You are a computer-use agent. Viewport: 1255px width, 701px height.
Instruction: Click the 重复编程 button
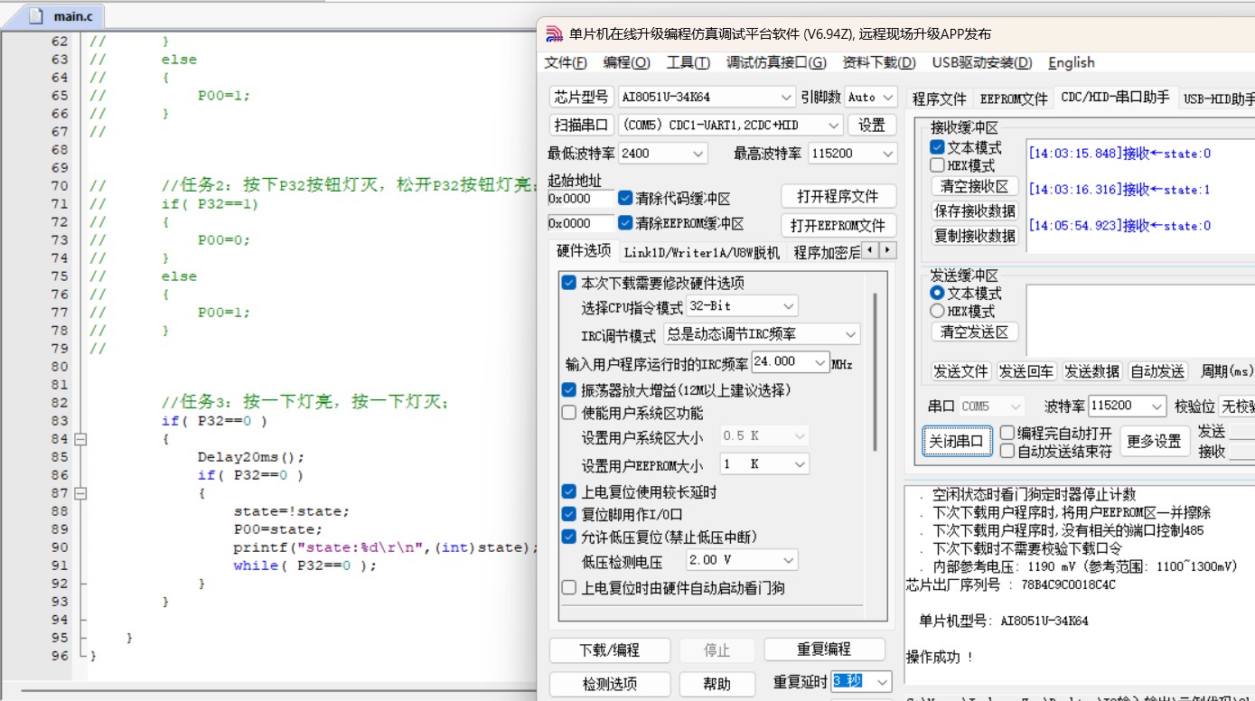coord(823,649)
